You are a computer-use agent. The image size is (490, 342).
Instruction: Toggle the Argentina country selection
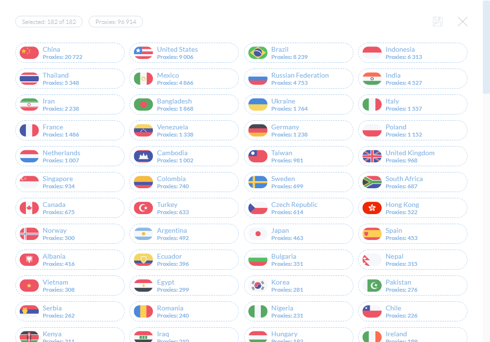pyautogui.click(x=184, y=234)
